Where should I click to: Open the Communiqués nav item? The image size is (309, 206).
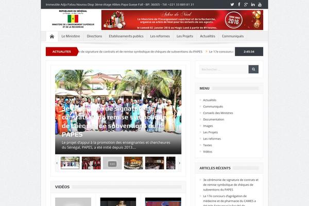(x=233, y=36)
